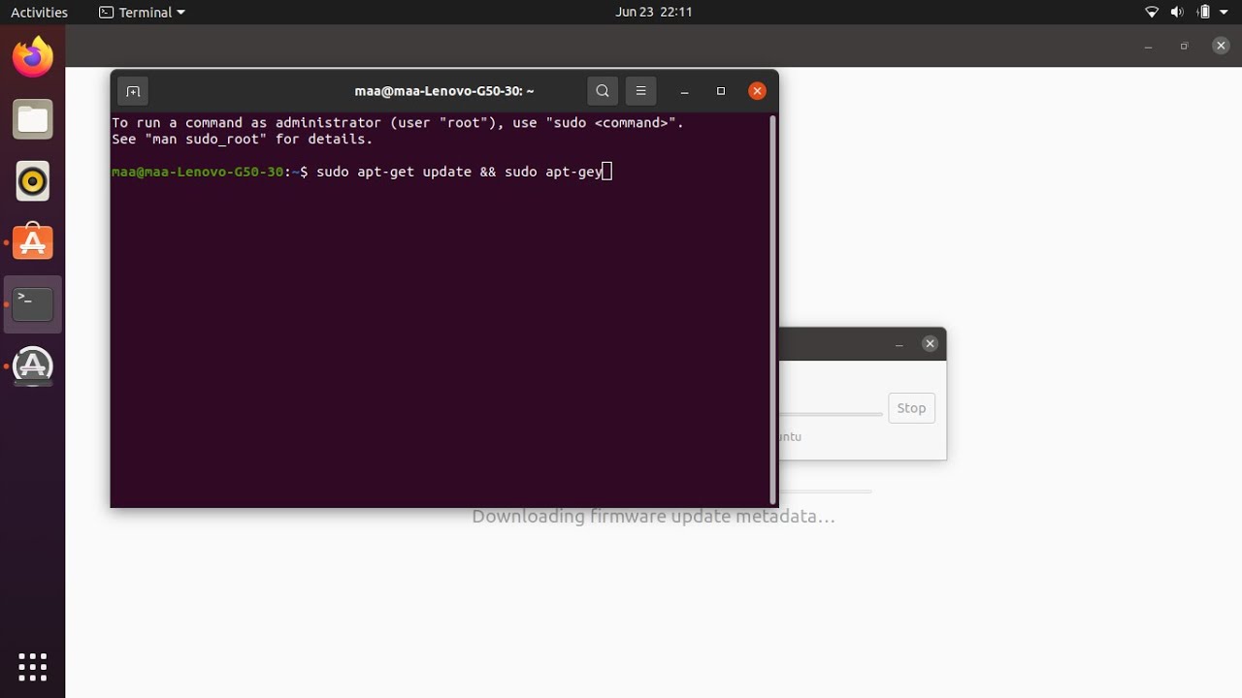Open the Activities overview

[x=40, y=13]
